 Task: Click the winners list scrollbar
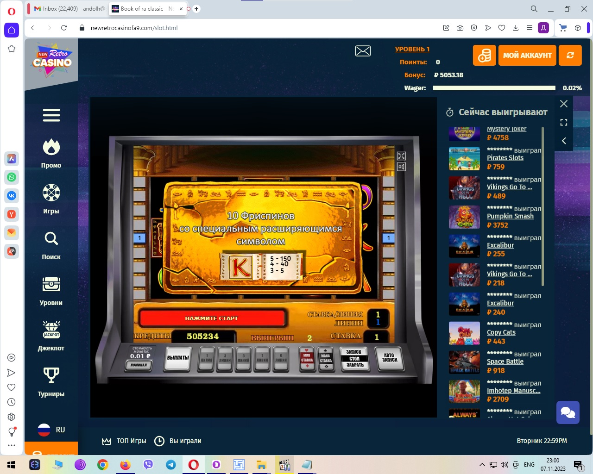point(543,206)
